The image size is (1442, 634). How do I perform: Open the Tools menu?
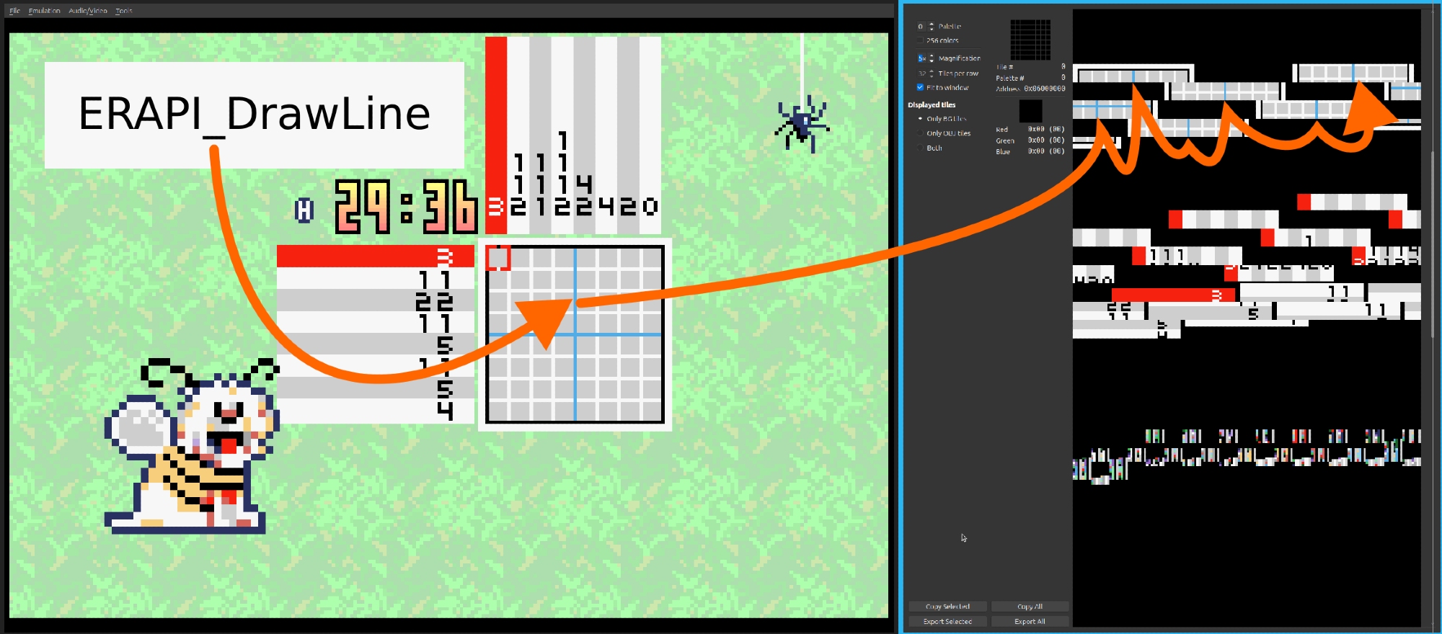click(x=123, y=11)
